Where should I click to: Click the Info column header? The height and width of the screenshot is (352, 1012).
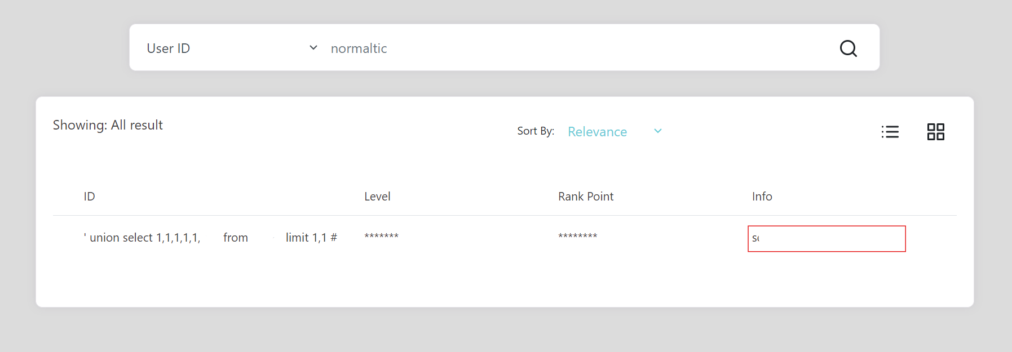(762, 197)
